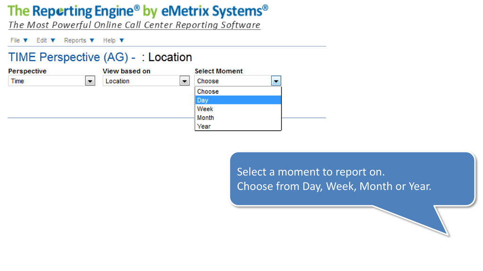Select 'Year' in the moment list
The image size is (483, 271).
[x=238, y=126]
